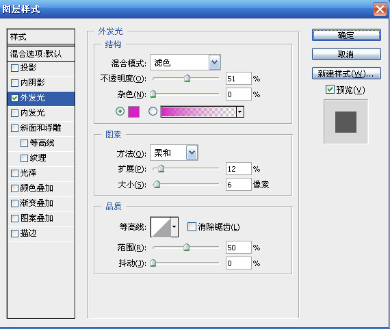Select the solid color radio button

point(120,111)
